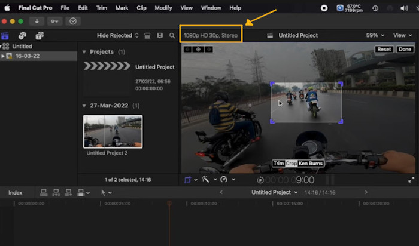Open the edit options dropdown arrow

coord(88,193)
